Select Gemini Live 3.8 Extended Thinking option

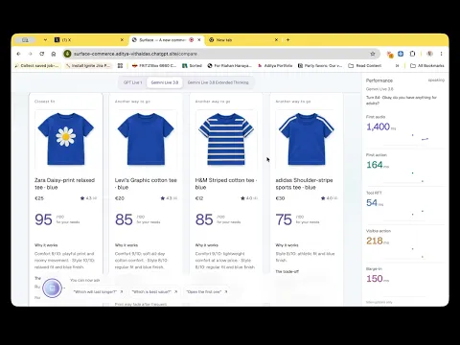[x=218, y=82]
